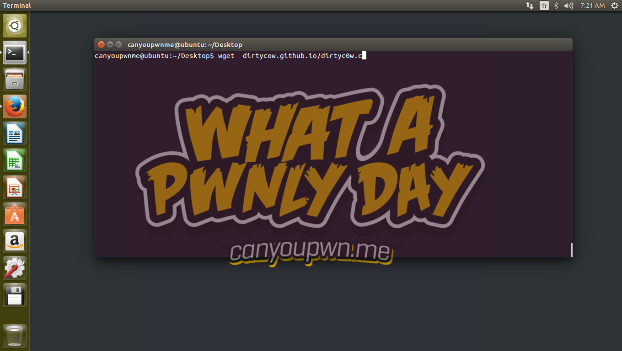Open System Settings from the launcher
The image size is (622, 351).
[x=15, y=268]
